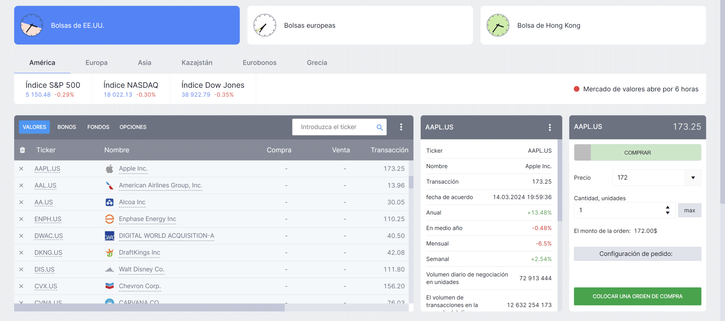Viewport: 725px width, 321px height.
Task: Click the Enphase Energy logo icon
Action: pyautogui.click(x=110, y=219)
